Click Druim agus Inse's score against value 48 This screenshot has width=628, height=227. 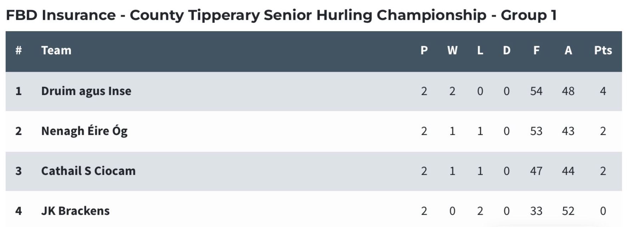[x=568, y=91]
